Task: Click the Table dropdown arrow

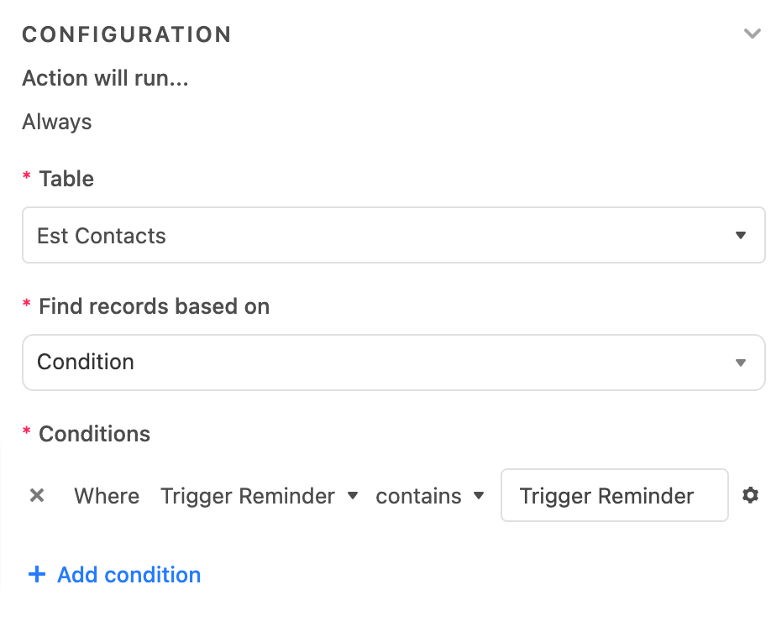Action: point(740,236)
